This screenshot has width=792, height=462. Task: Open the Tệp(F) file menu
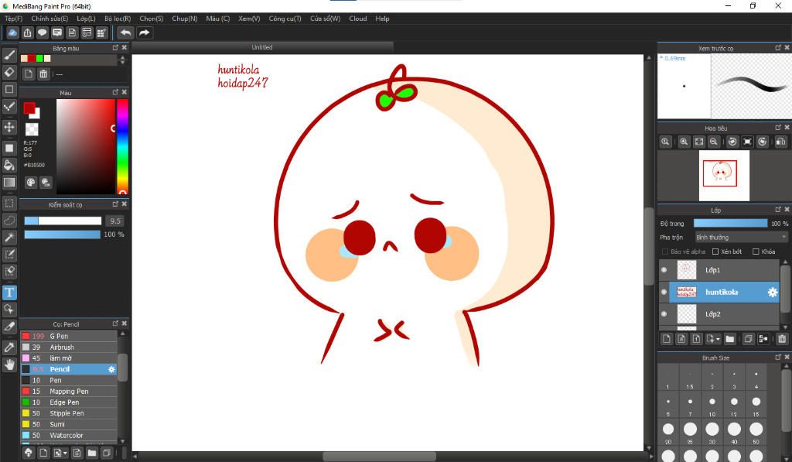14,19
